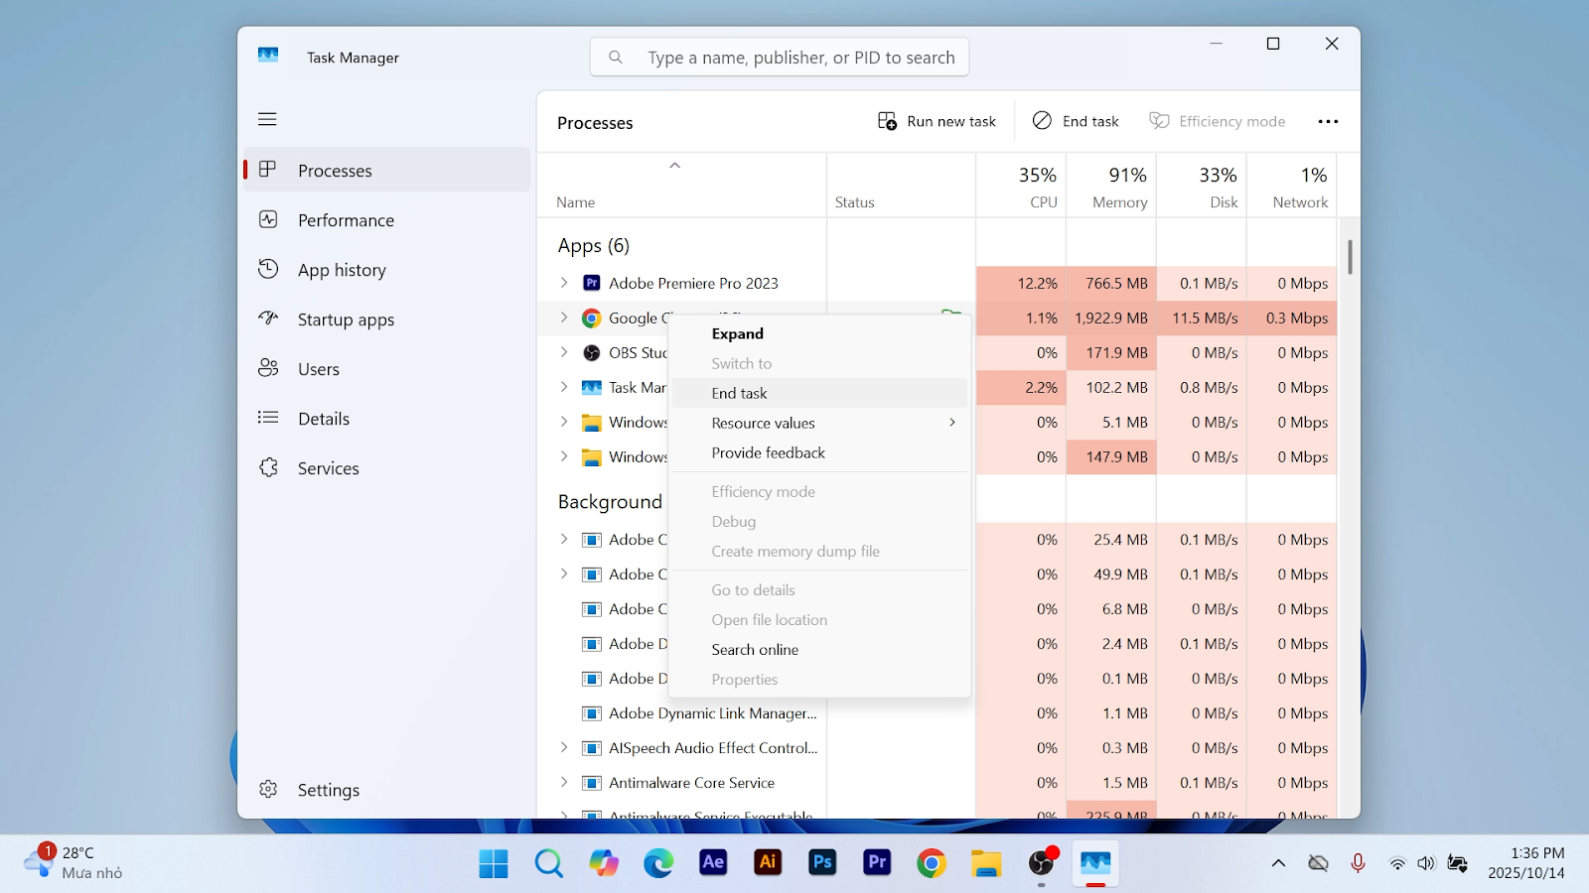Launch Copilot from the taskbar
The width and height of the screenshot is (1589, 893).
(x=603, y=863)
